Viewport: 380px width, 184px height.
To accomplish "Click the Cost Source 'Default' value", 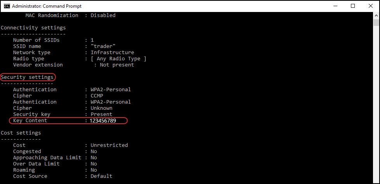I will [x=102, y=176].
